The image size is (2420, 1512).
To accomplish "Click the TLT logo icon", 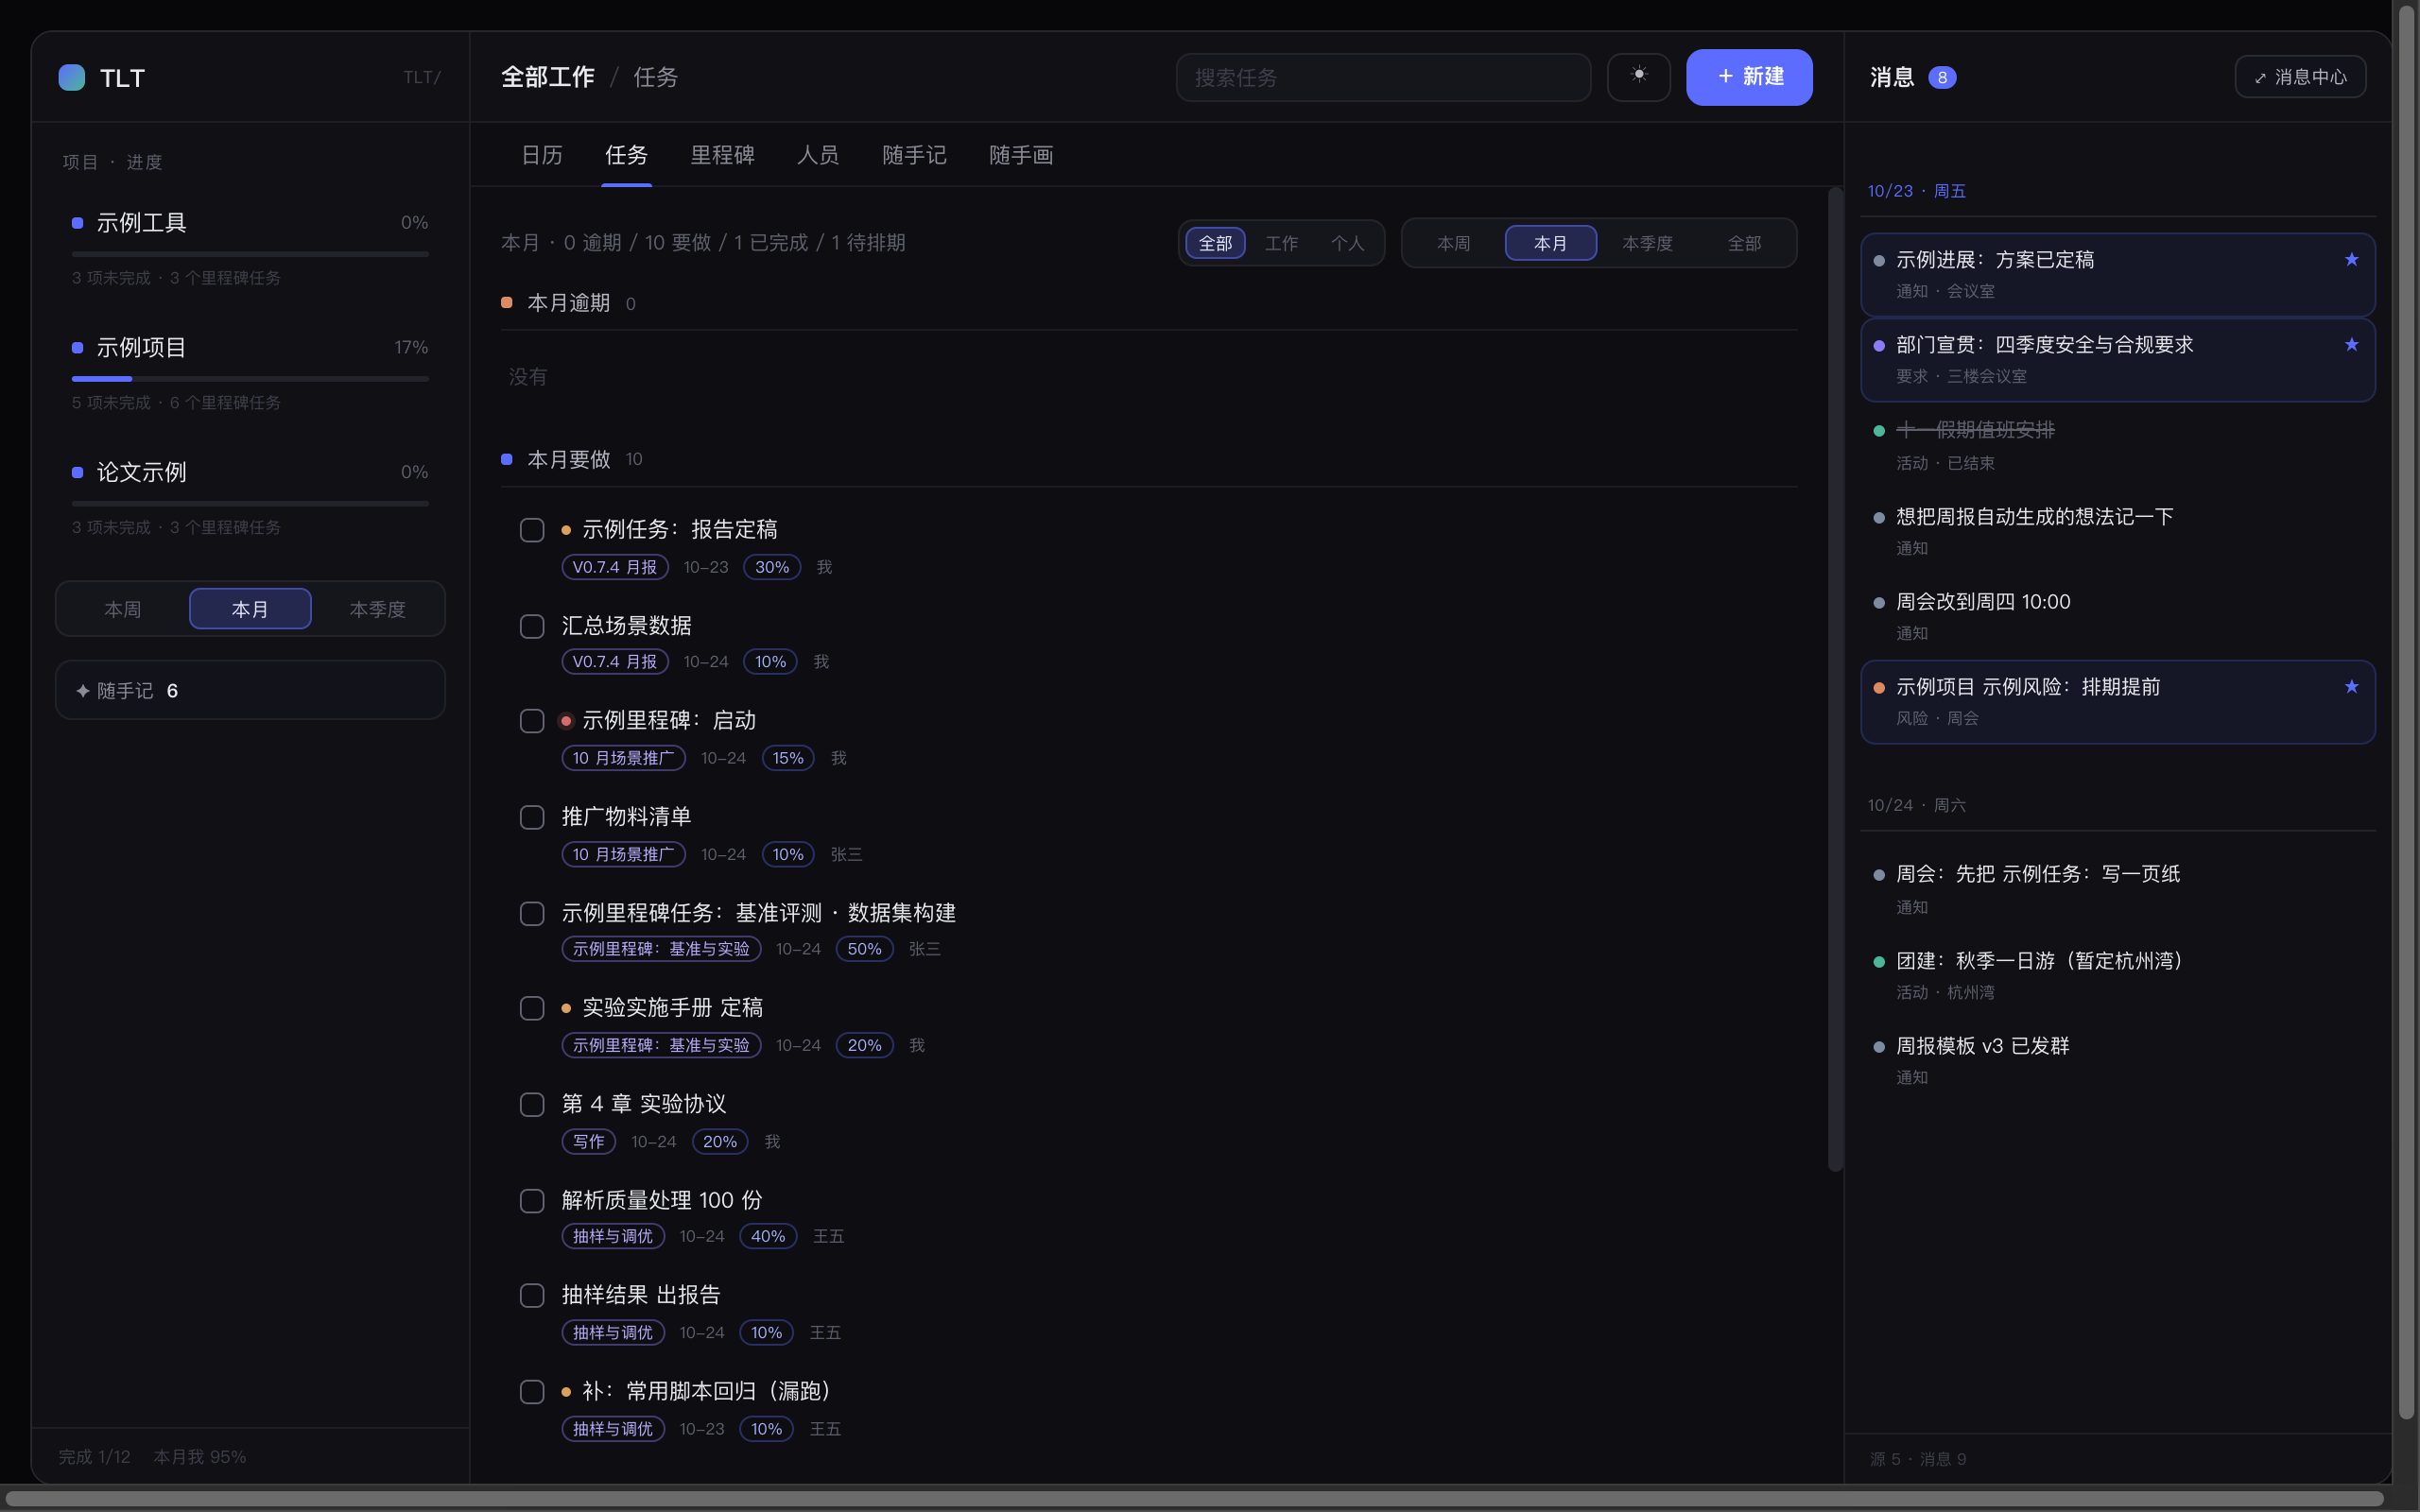I will click(72, 78).
